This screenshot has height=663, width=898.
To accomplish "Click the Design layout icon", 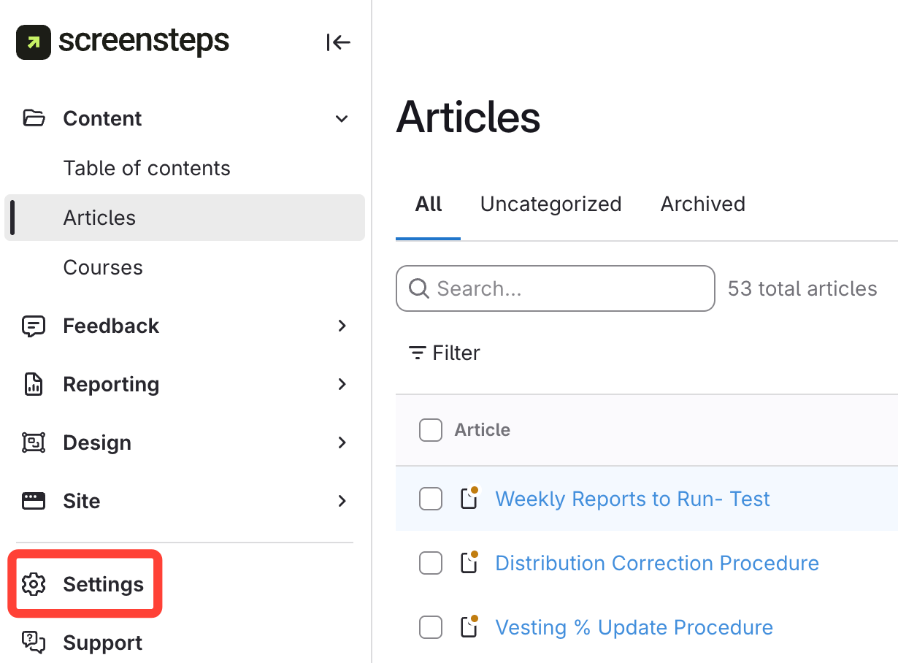I will click(34, 442).
